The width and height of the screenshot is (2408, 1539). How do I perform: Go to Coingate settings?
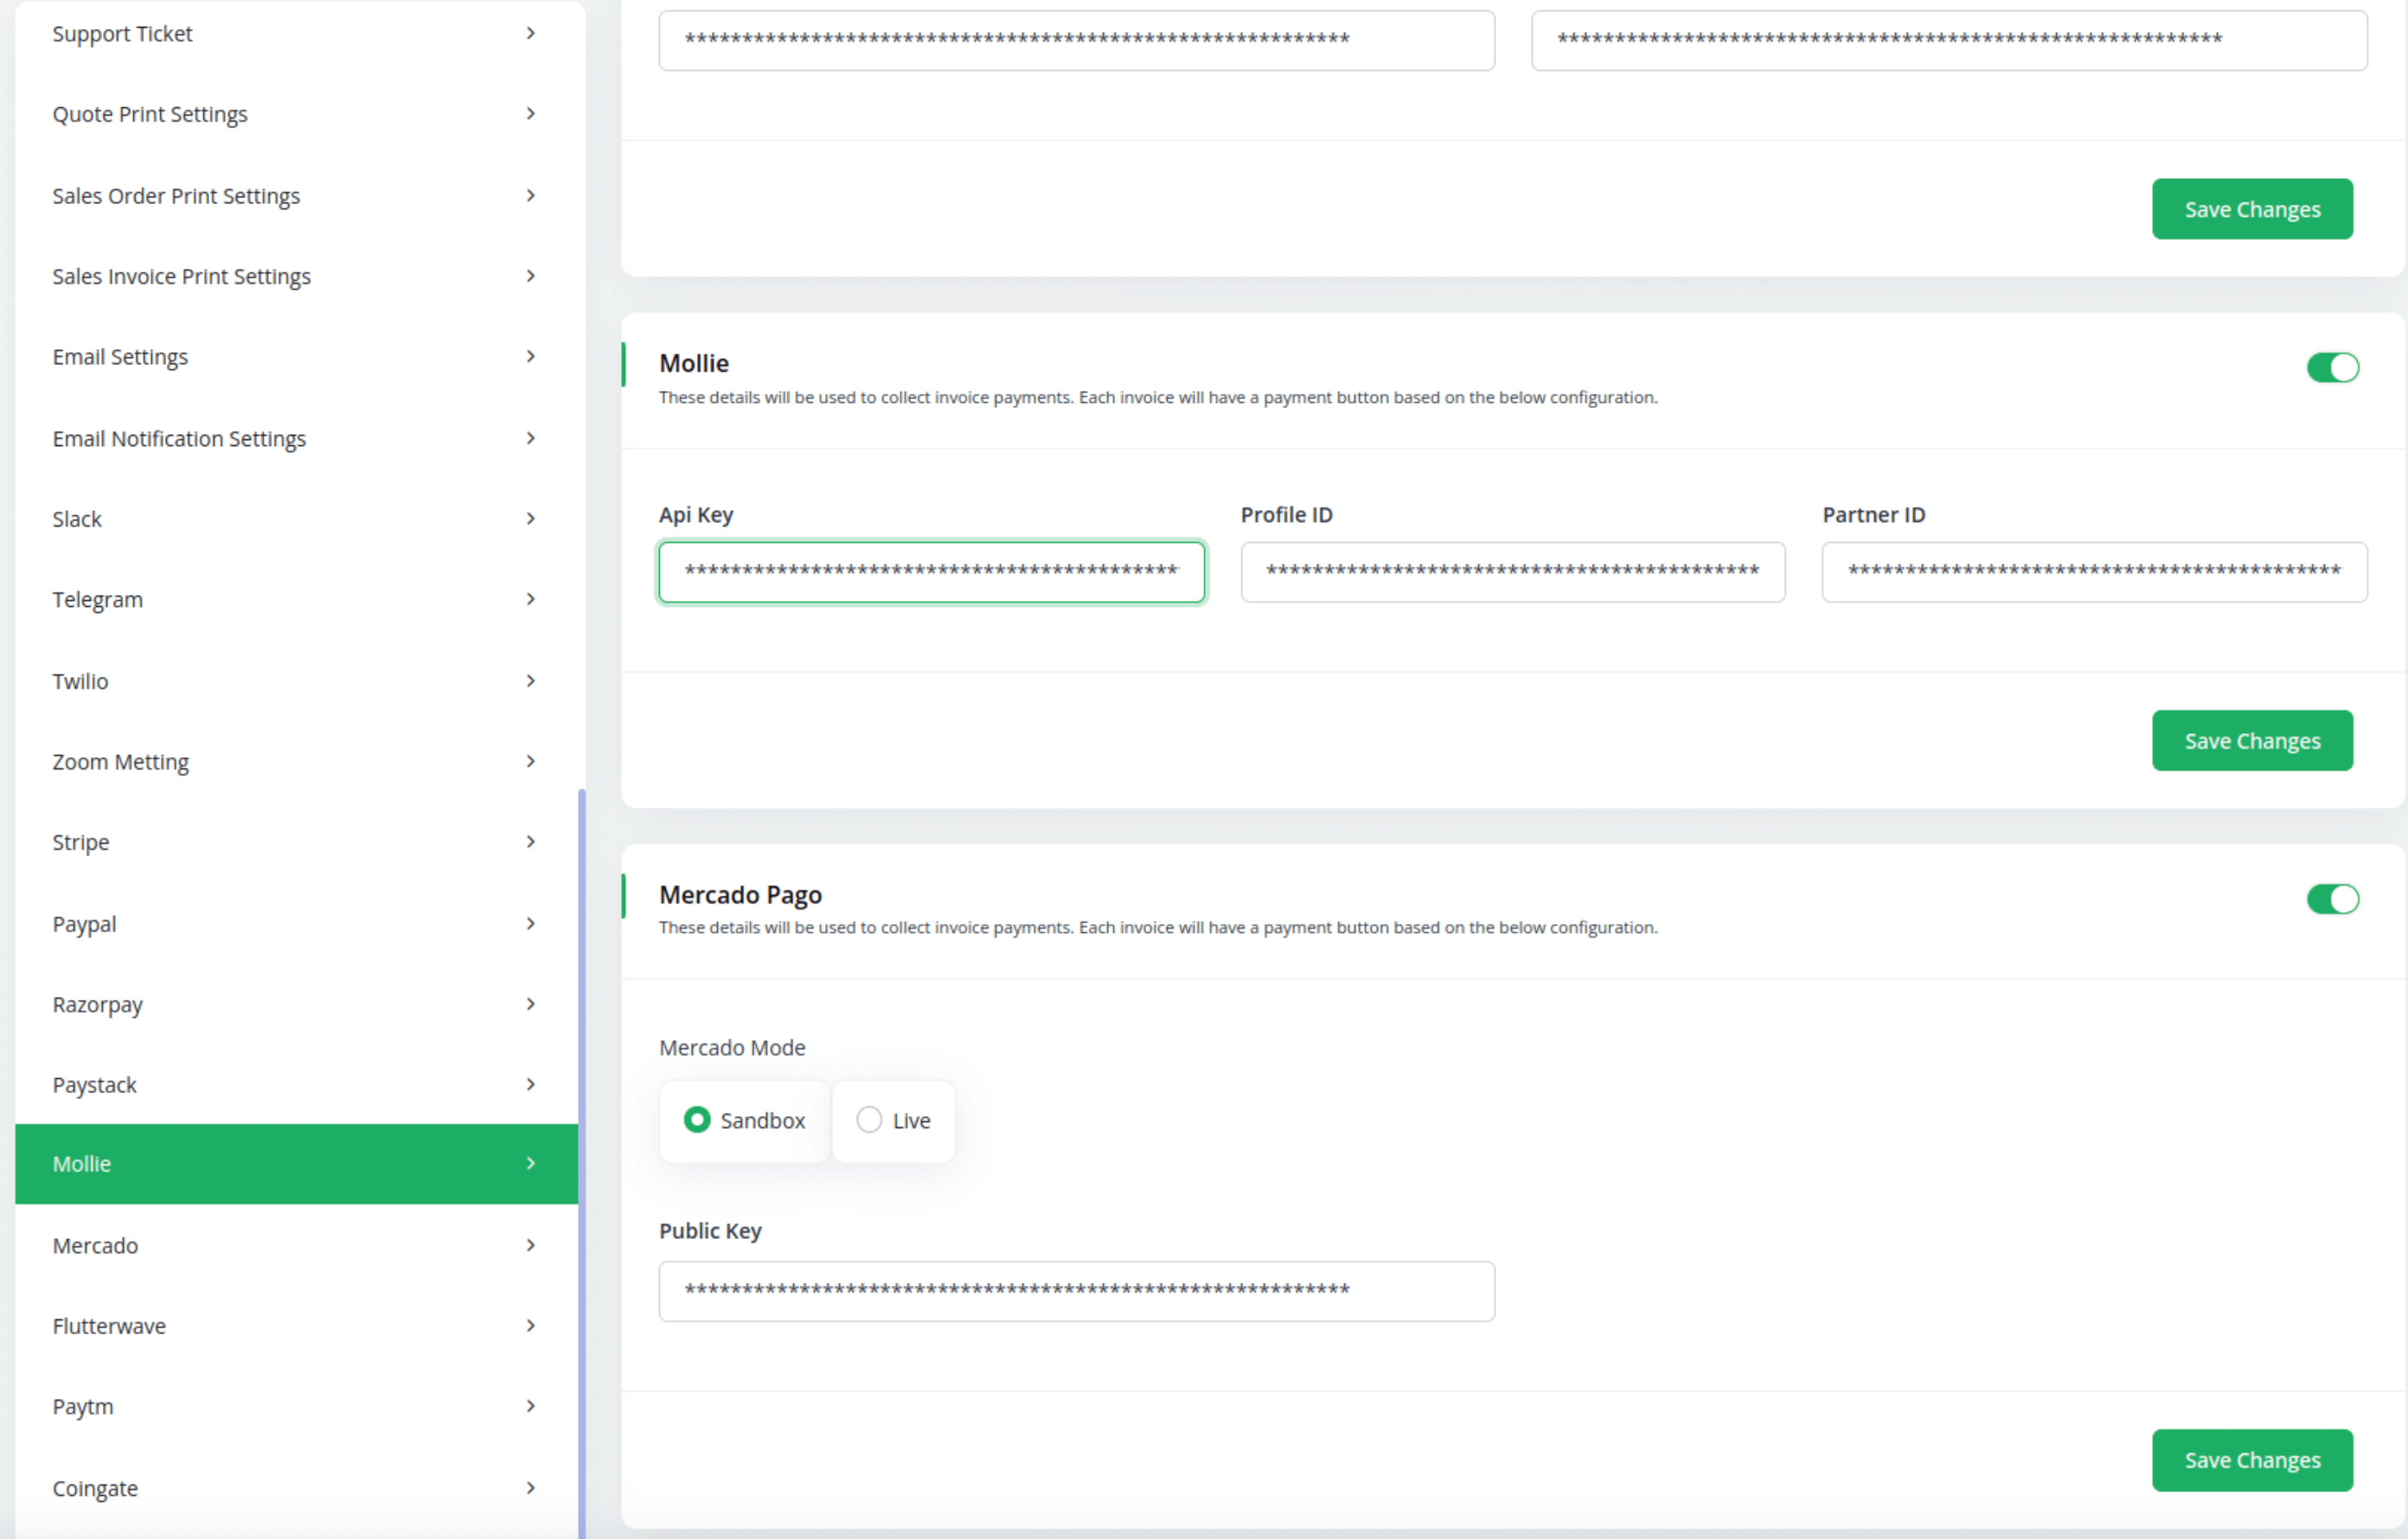point(297,1489)
